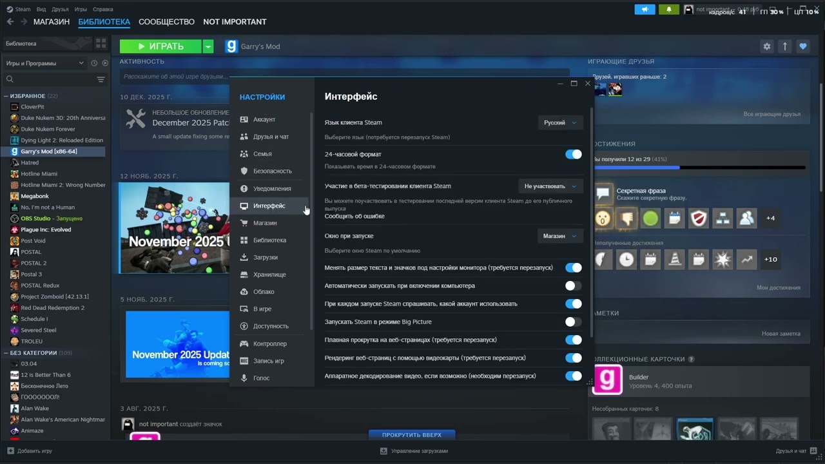
Task: Collapse the ИЗБРАННОЕ category
Action: (6, 96)
